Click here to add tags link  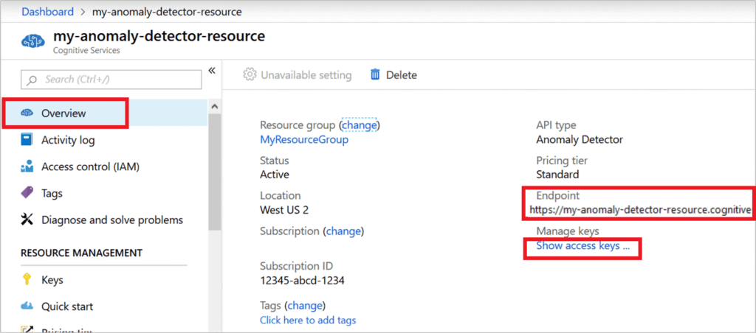[x=308, y=320]
